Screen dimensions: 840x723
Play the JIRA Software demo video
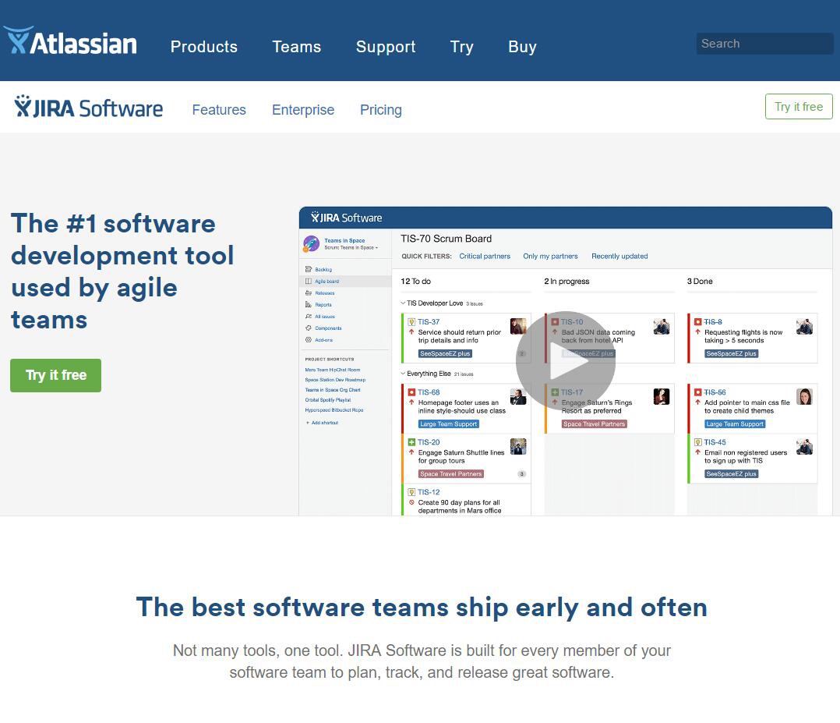pyautogui.click(x=565, y=361)
